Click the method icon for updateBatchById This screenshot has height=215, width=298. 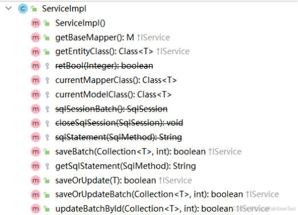tap(35, 209)
